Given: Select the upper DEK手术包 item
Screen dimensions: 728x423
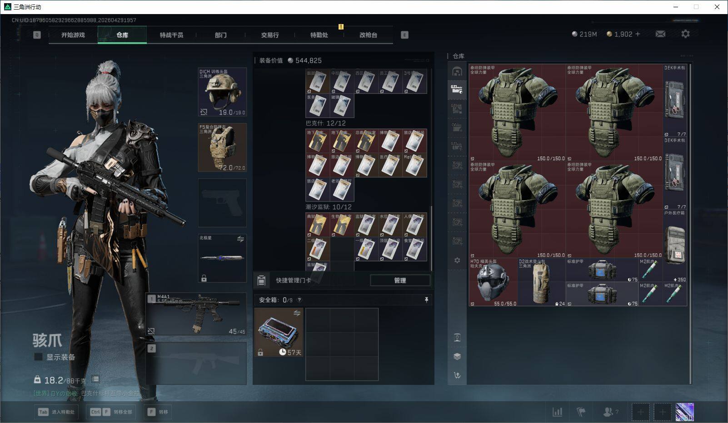Looking at the screenshot, I should pos(675,101).
